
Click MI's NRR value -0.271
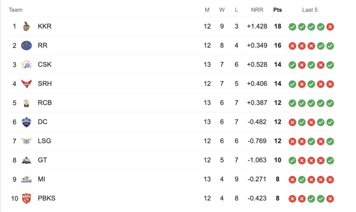257,179
